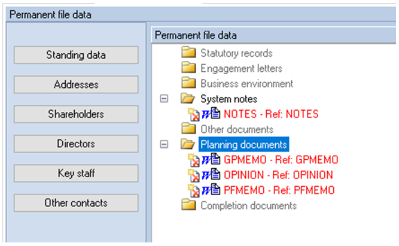399x246 pixels.
Task: Select the Completion documents tree item
Action: tap(249, 205)
